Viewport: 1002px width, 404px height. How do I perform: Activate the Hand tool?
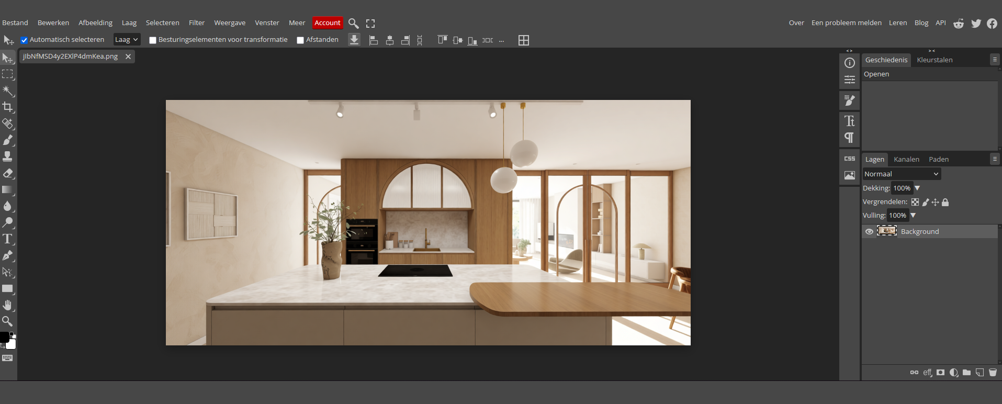pos(7,305)
